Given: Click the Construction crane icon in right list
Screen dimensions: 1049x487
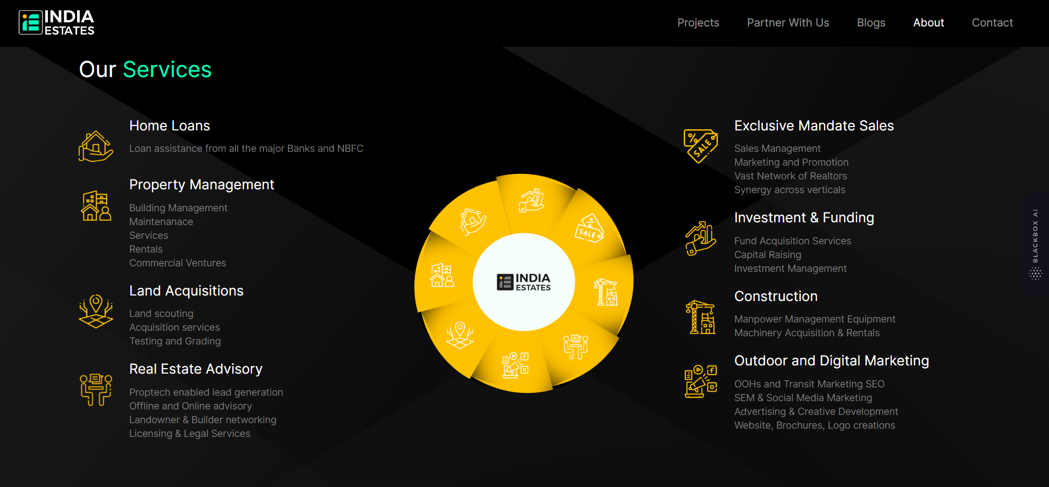Looking at the screenshot, I should 700,317.
